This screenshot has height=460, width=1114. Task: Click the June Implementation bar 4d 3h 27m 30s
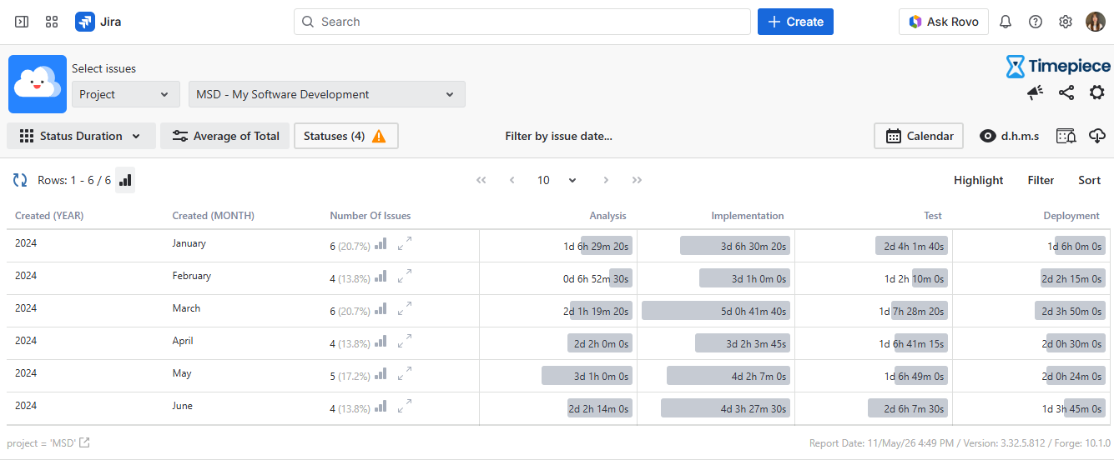[725, 408]
